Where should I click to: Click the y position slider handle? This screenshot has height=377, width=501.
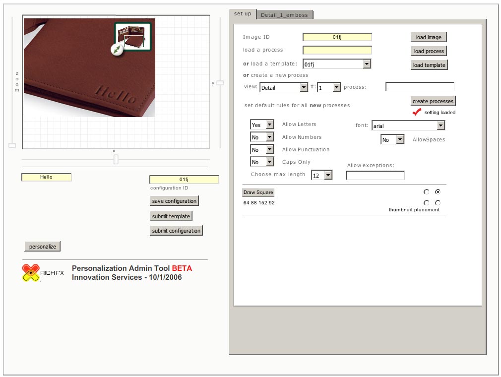[x=220, y=83]
